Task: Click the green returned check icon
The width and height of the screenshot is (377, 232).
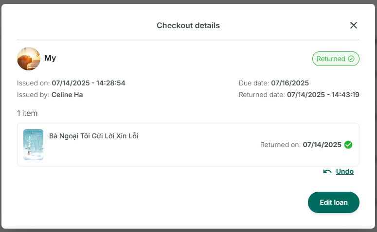Action: [348, 145]
